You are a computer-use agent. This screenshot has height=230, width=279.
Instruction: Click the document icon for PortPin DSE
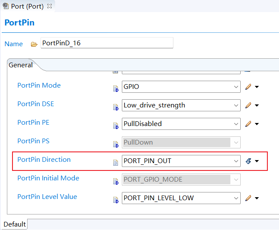[116, 107]
